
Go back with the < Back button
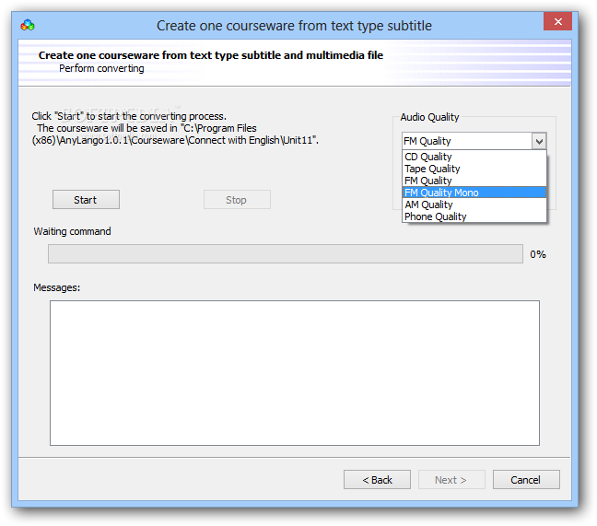pos(377,480)
